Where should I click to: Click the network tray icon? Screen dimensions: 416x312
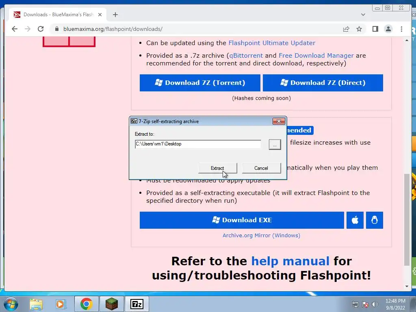pyautogui.click(x=355, y=304)
